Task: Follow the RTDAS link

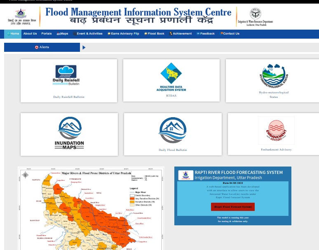Action: coord(171,95)
